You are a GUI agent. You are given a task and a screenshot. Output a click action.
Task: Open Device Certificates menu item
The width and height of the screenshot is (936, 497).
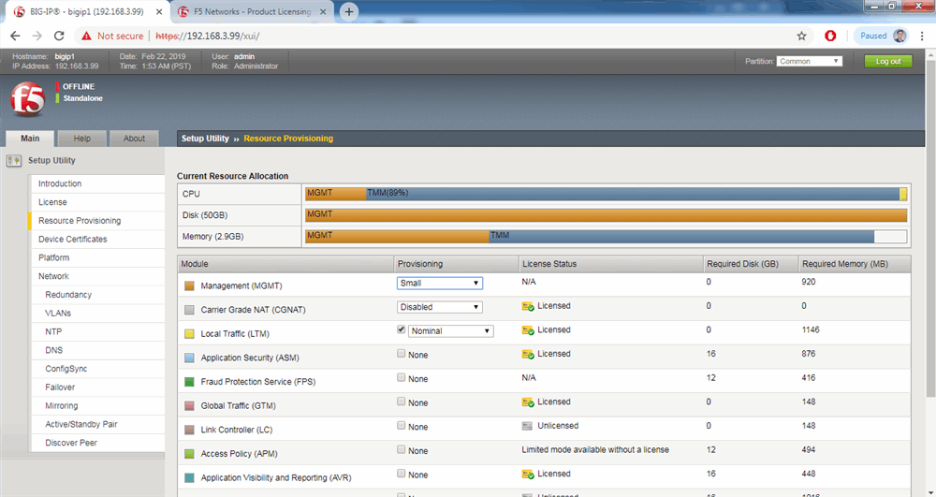(97, 240)
